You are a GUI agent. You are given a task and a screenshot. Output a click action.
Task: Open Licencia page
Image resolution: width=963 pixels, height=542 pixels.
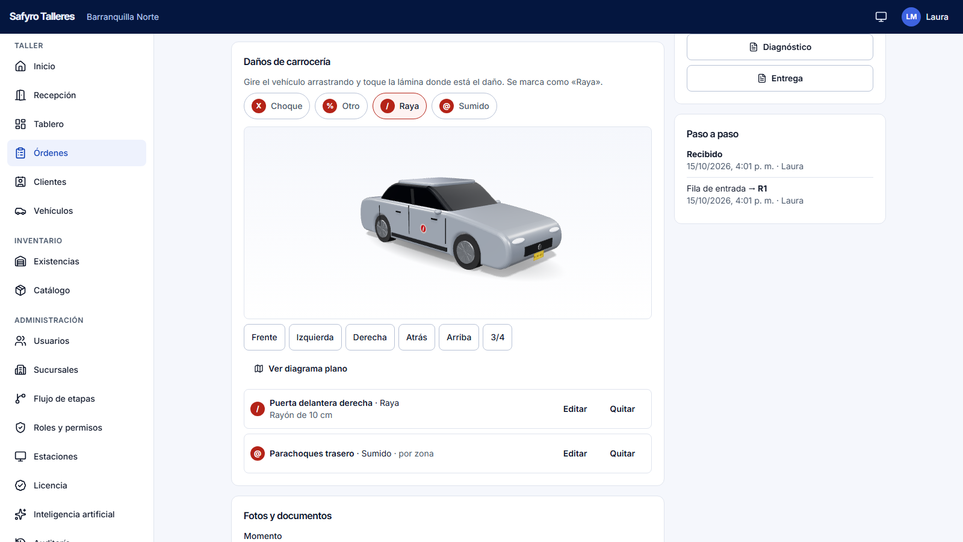click(x=76, y=485)
